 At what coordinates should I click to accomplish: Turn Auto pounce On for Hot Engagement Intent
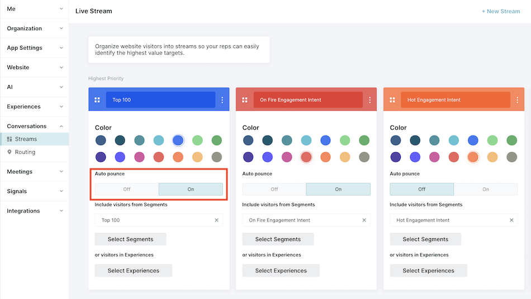tap(486, 189)
